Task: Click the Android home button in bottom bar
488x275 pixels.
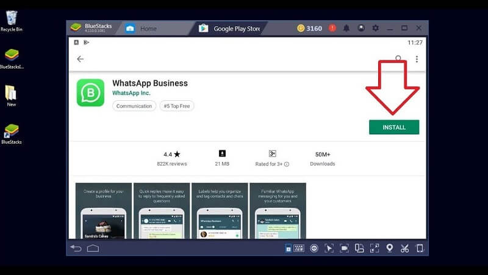Action: 93,248
